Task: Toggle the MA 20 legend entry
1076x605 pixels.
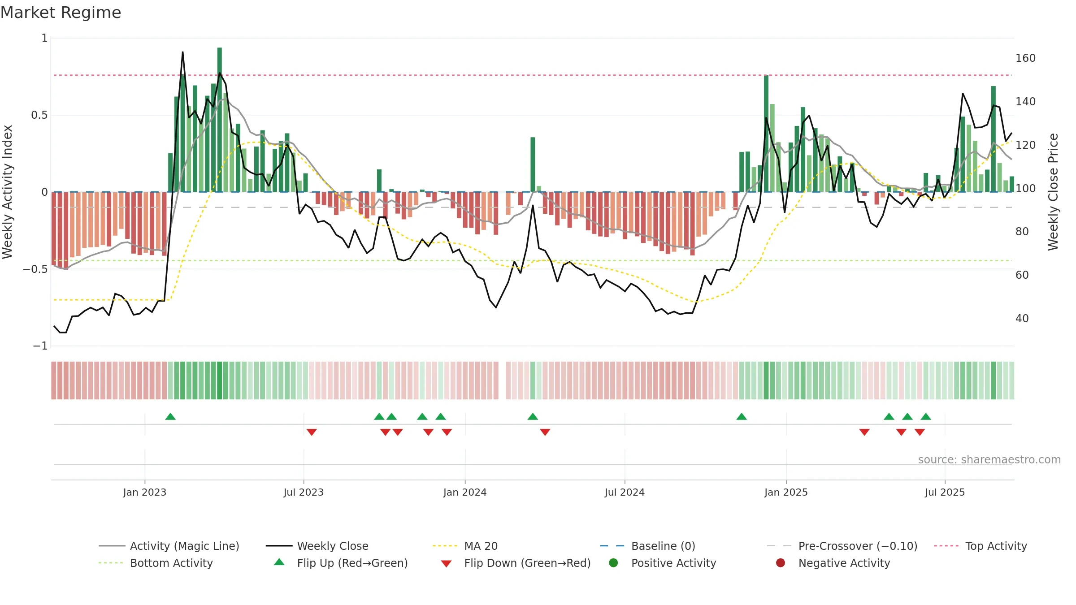Action: [465, 546]
